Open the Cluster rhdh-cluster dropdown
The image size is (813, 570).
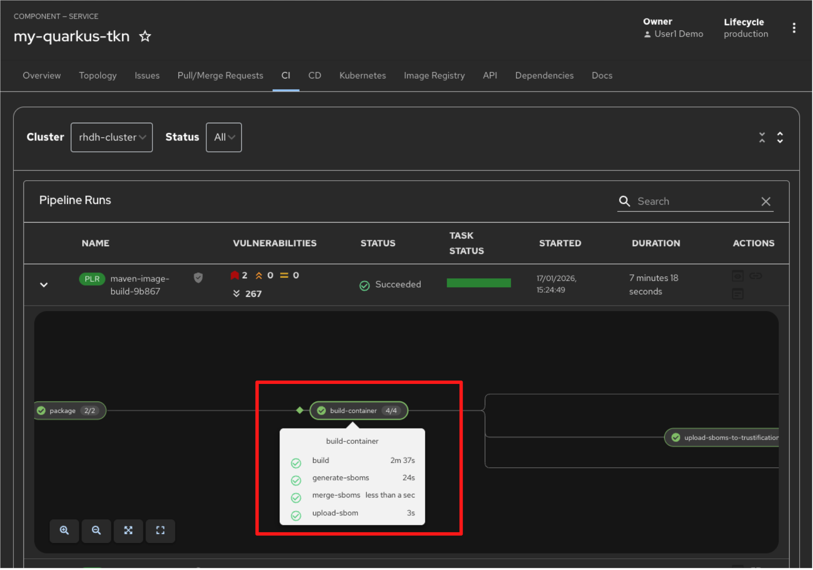[x=111, y=137]
